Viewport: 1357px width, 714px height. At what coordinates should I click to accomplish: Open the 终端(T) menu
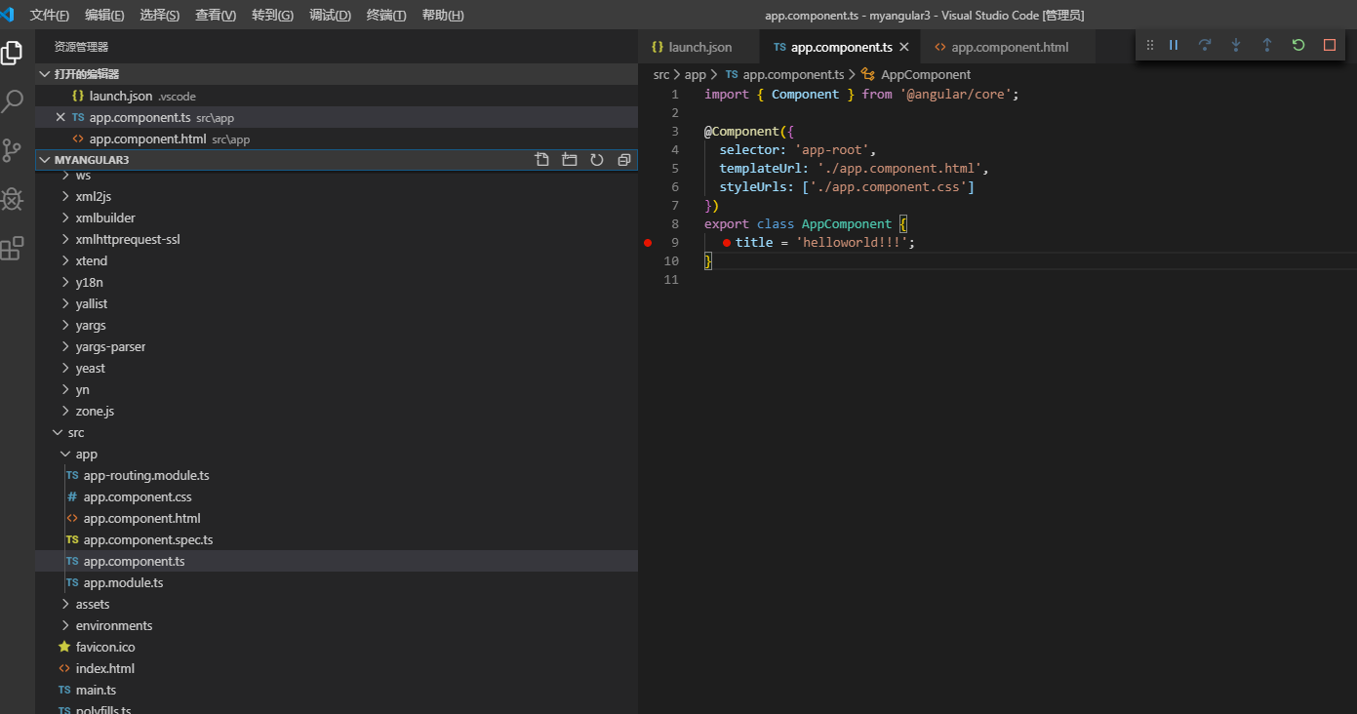tap(386, 16)
